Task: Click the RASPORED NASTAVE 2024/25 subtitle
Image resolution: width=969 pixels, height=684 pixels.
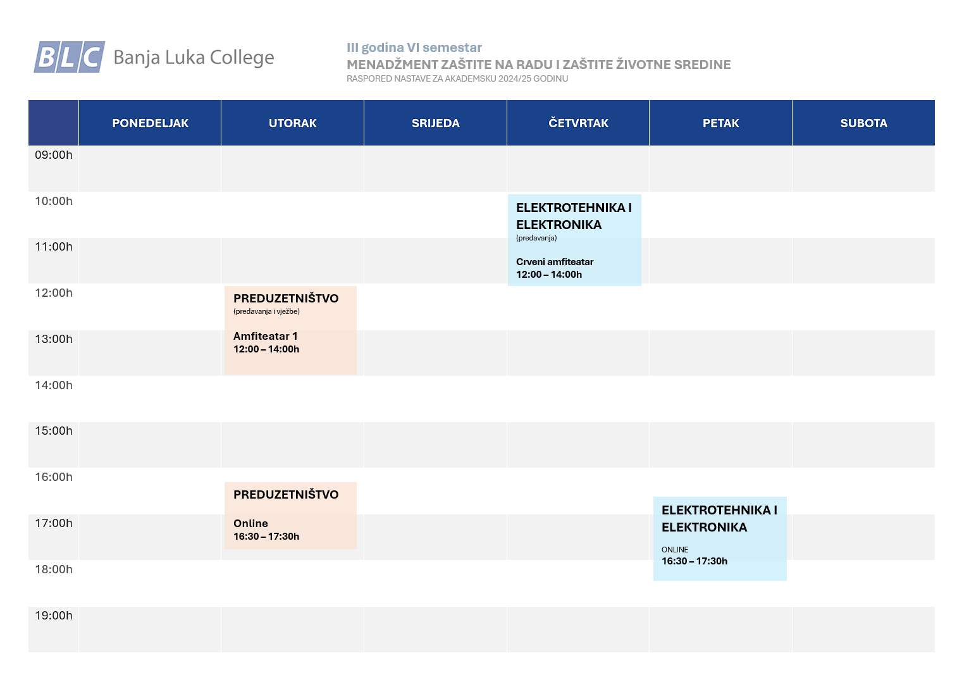Action: click(x=457, y=78)
